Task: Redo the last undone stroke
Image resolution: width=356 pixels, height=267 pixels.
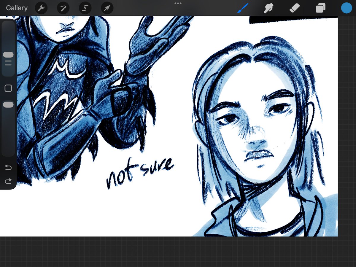Action: tap(8, 181)
